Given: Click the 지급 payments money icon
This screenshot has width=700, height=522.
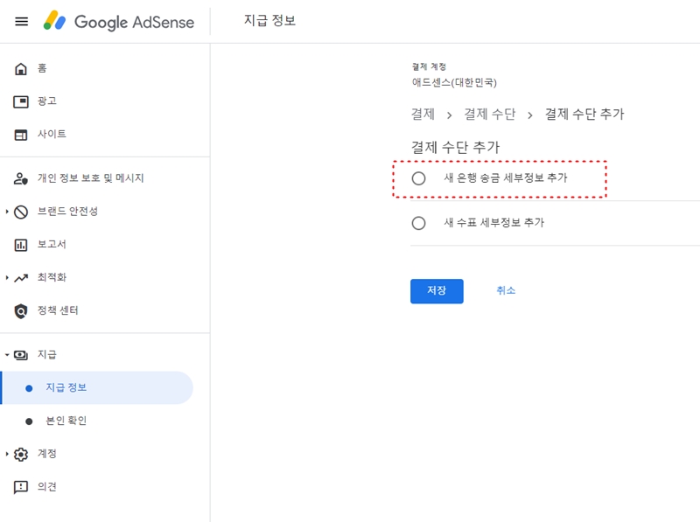Looking at the screenshot, I should [x=20, y=355].
